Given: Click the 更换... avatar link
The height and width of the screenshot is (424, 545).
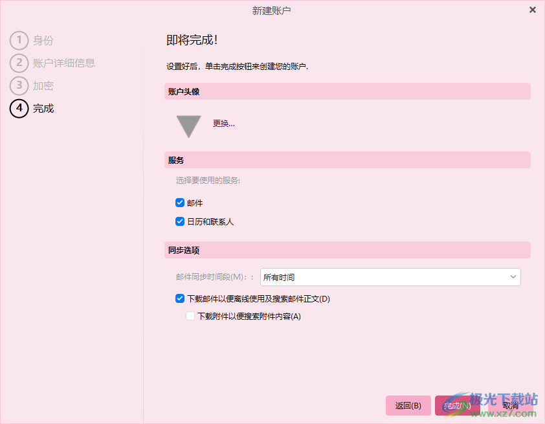Looking at the screenshot, I should (x=224, y=124).
